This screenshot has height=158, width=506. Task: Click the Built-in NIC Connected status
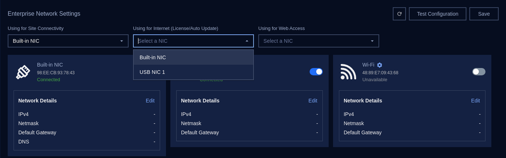[x=49, y=80]
